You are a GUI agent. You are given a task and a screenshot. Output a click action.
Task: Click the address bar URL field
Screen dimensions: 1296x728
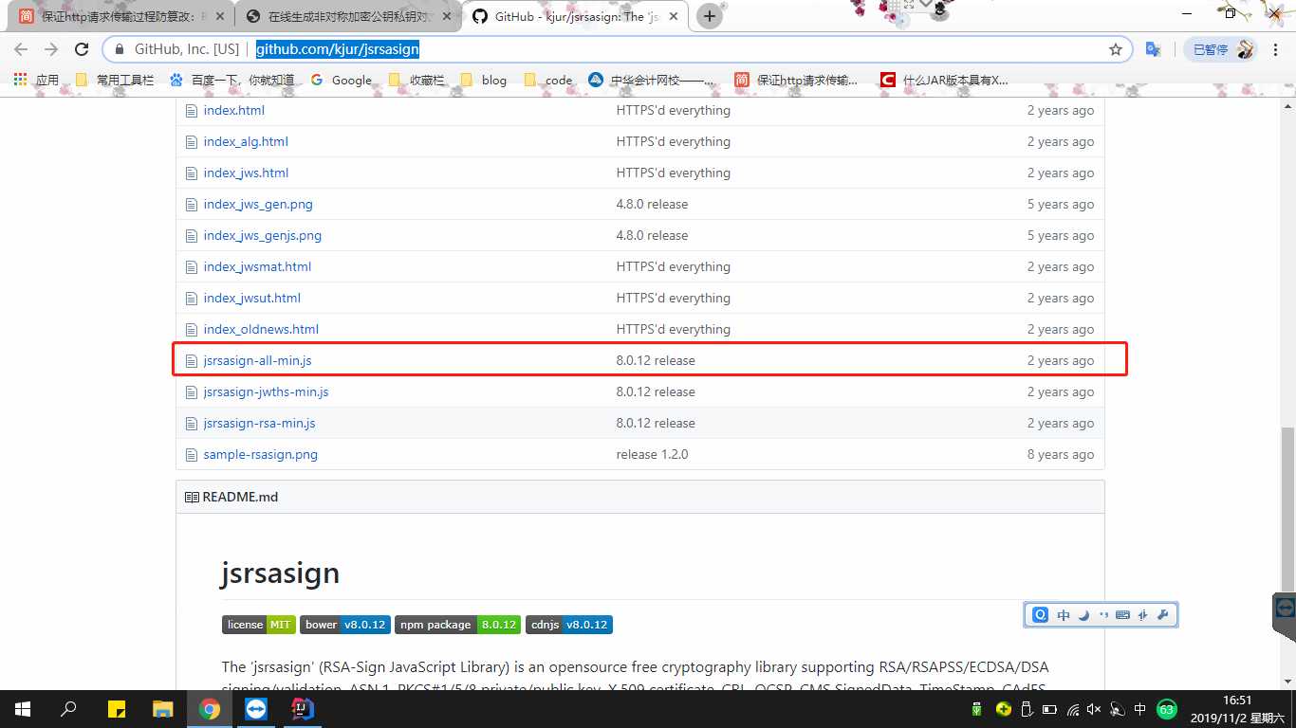tap(617, 49)
